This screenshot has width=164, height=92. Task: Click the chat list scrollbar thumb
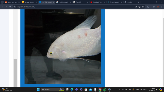pos(15,73)
